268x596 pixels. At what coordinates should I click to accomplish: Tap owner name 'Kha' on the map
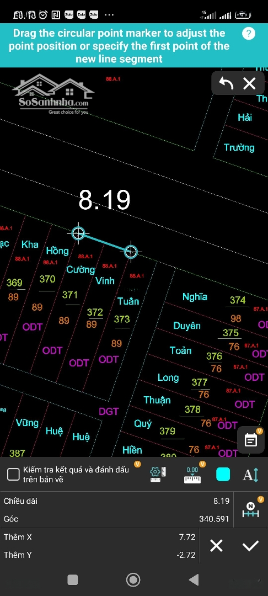pyautogui.click(x=30, y=244)
